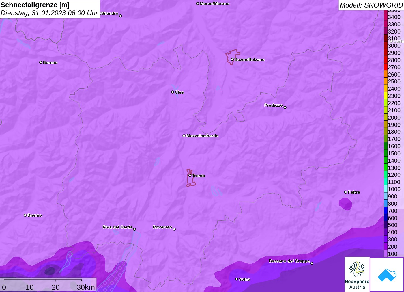Click the Riva del Garda text label
The width and height of the screenshot is (404, 292).
(x=118, y=227)
